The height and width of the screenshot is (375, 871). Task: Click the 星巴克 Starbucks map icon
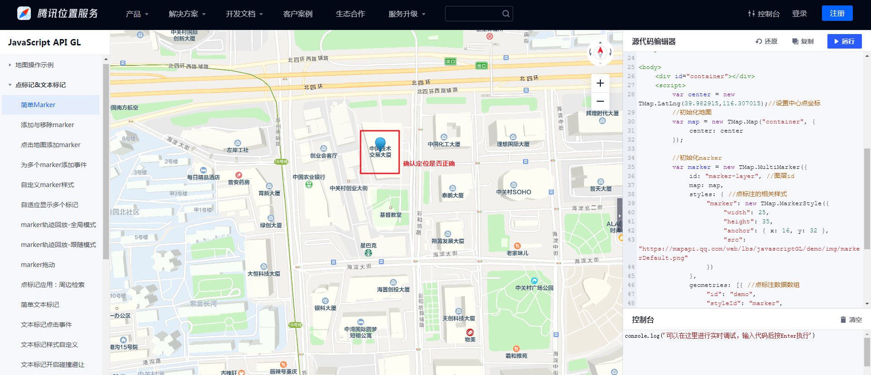tap(368, 253)
